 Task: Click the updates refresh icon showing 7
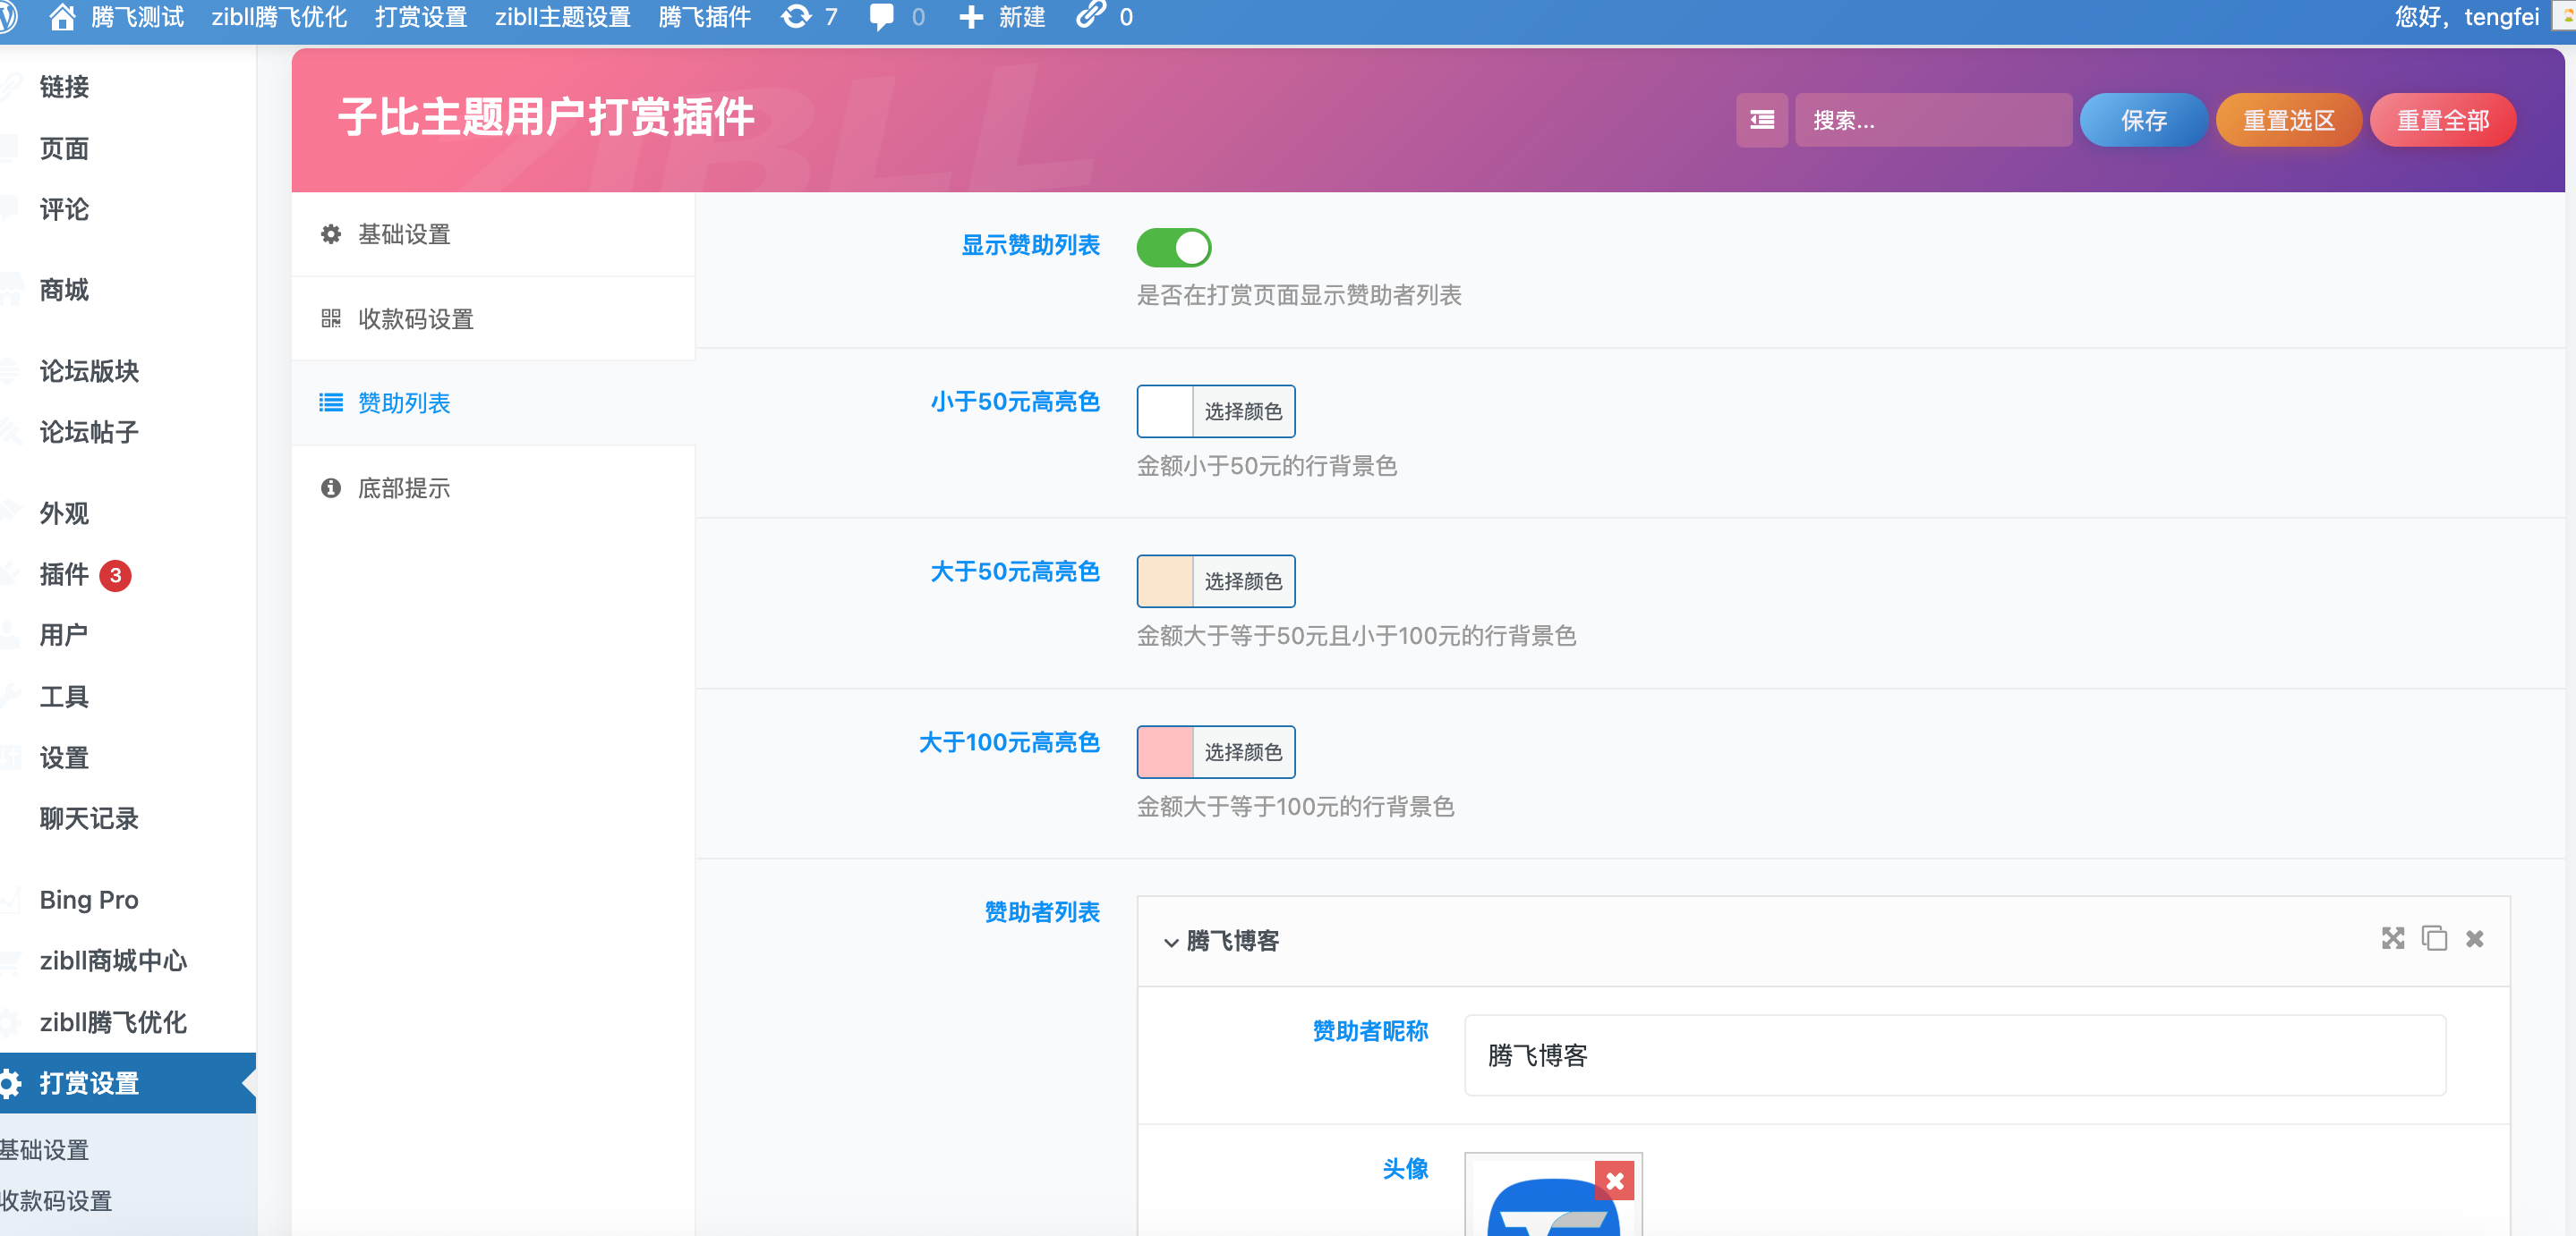click(x=795, y=16)
